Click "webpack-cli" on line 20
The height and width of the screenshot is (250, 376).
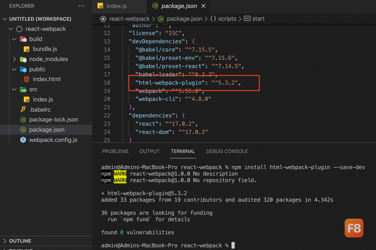(157, 99)
